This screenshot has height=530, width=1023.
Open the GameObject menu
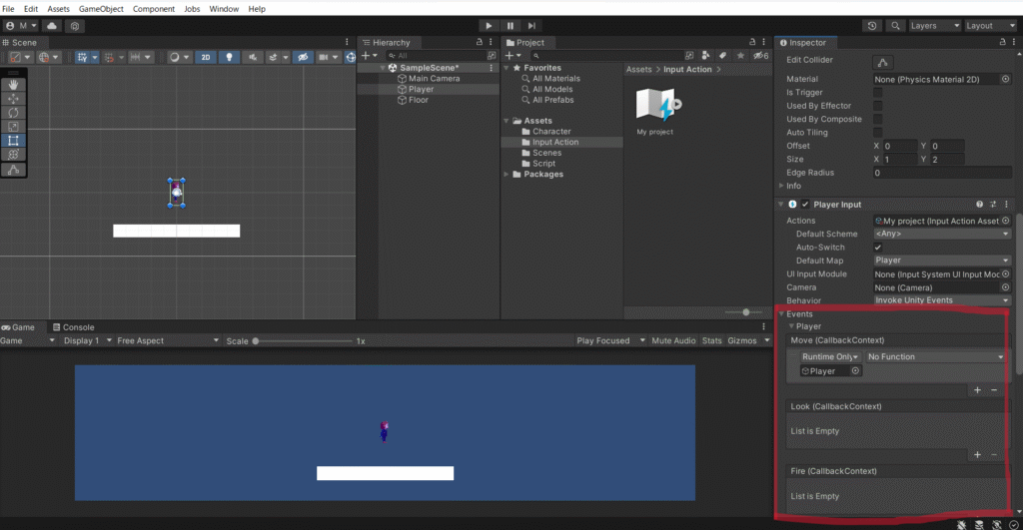[x=101, y=8]
